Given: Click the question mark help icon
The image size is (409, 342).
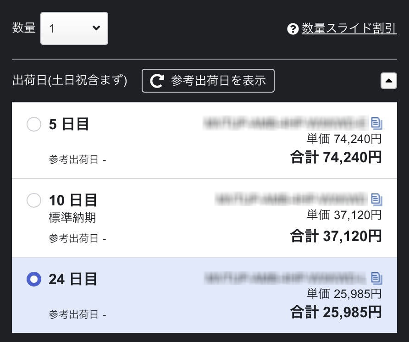Looking at the screenshot, I should point(293,29).
